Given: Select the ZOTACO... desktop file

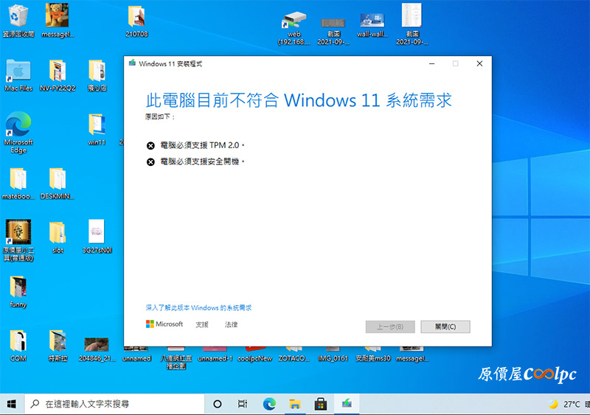Looking at the screenshot, I should point(294,355).
